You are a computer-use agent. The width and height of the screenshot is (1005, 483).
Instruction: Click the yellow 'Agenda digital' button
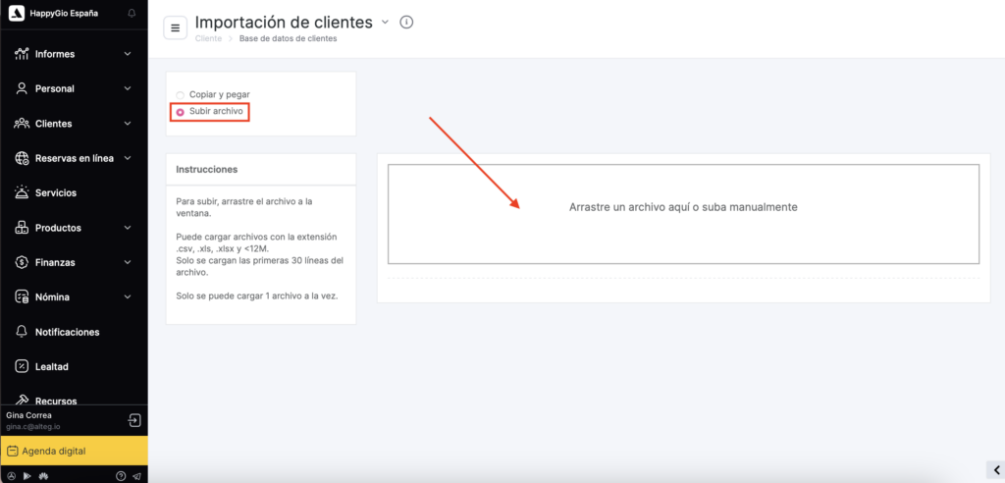(x=74, y=451)
